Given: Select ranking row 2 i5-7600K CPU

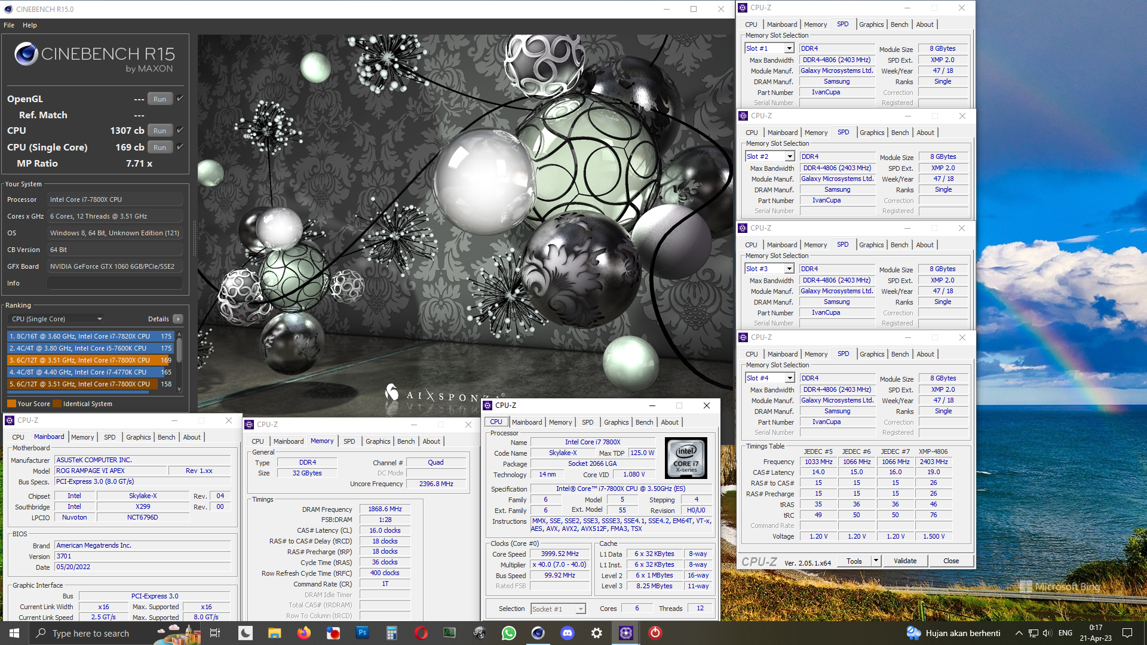Looking at the screenshot, I should (x=90, y=348).
